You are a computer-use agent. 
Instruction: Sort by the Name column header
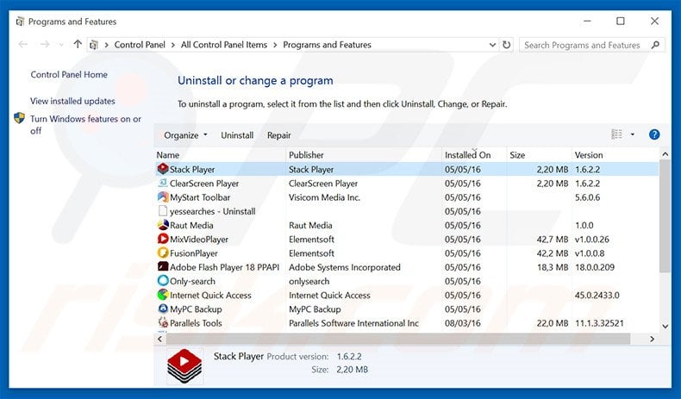click(220, 154)
